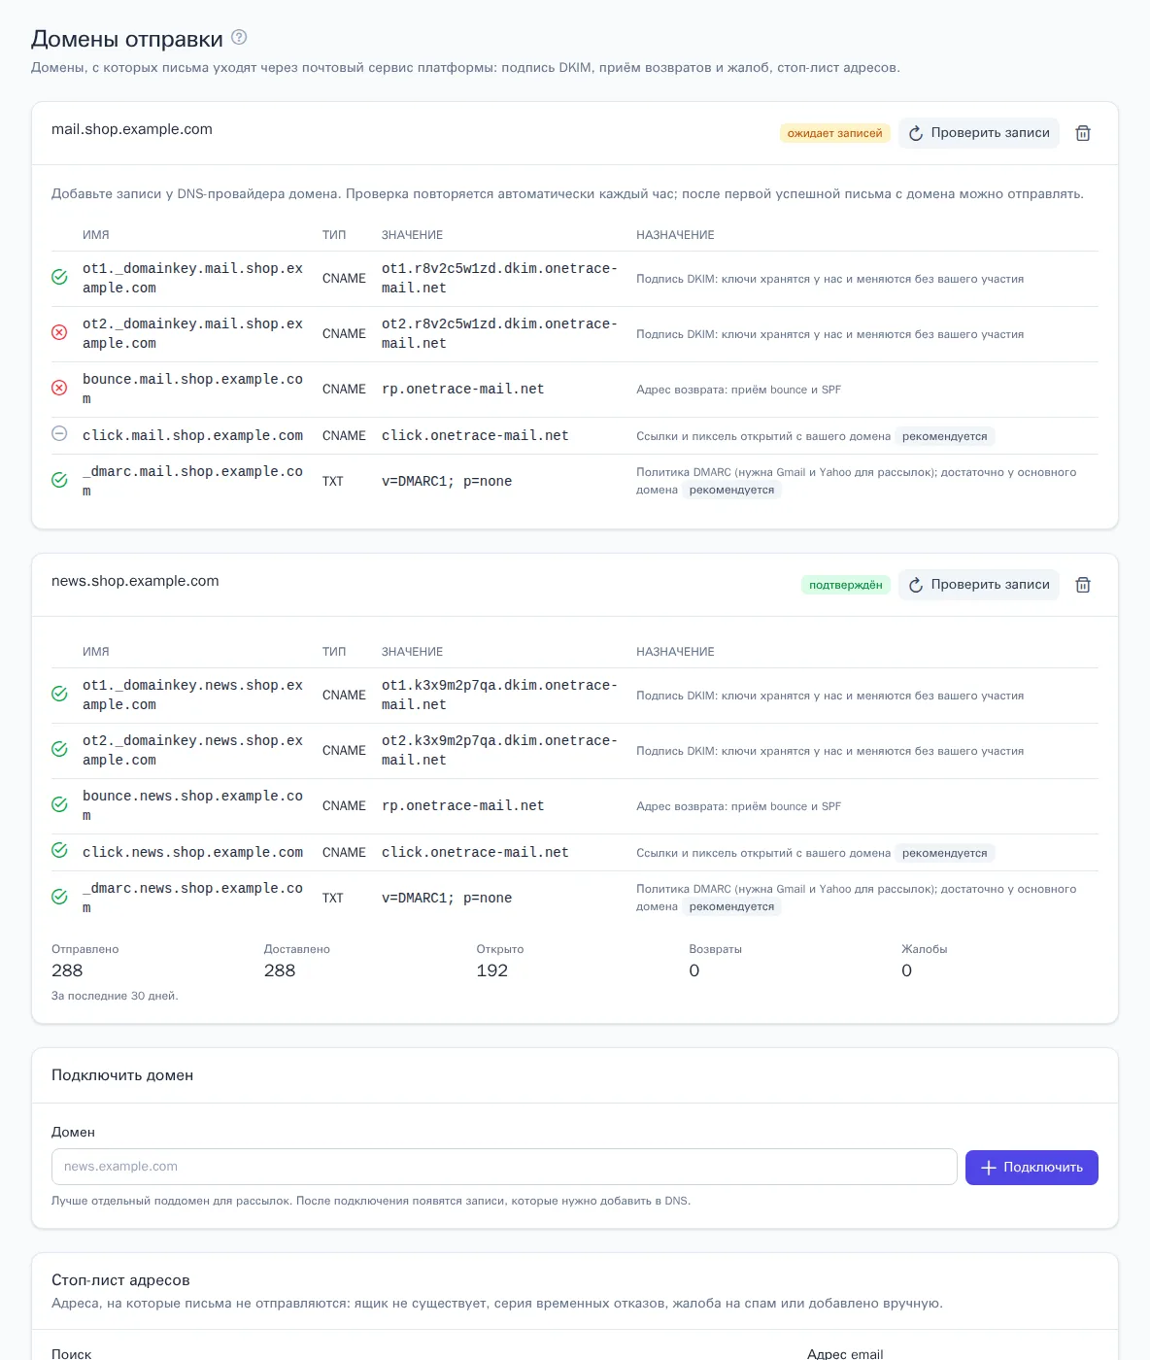Select v=DMARC1; p=none value for news.shop
The width and height of the screenshot is (1150, 1360).
coord(447,898)
